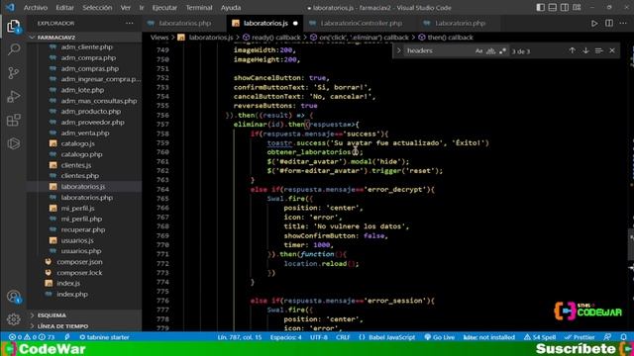Click Prettier status bar item

coord(580,337)
